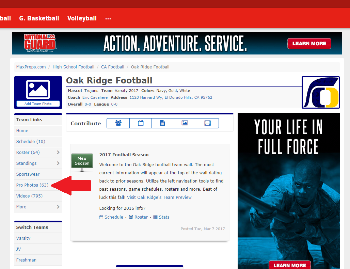Expand the Standings submenu chevron
The image size is (350, 269).
pyautogui.click(x=58, y=163)
